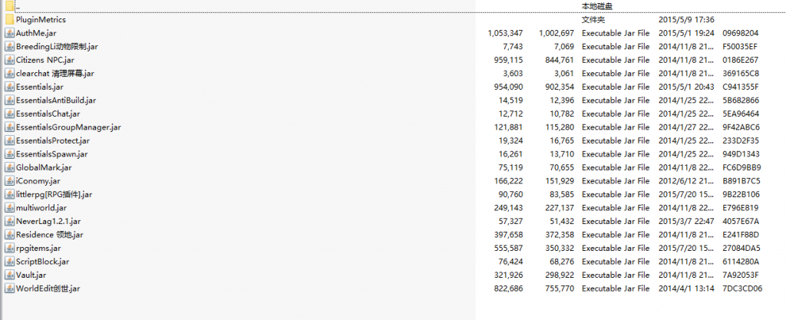Select the Essentials.jar file icon
This screenshot has width=786, height=320.
[x=9, y=87]
